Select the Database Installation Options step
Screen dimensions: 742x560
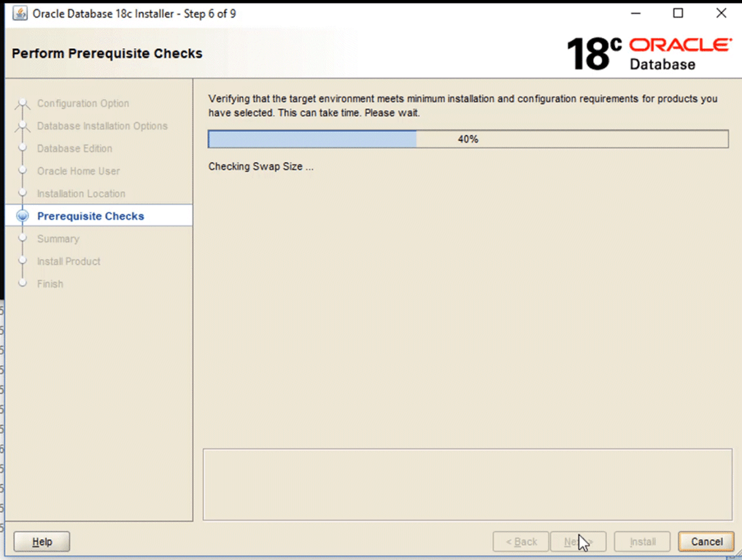click(102, 126)
